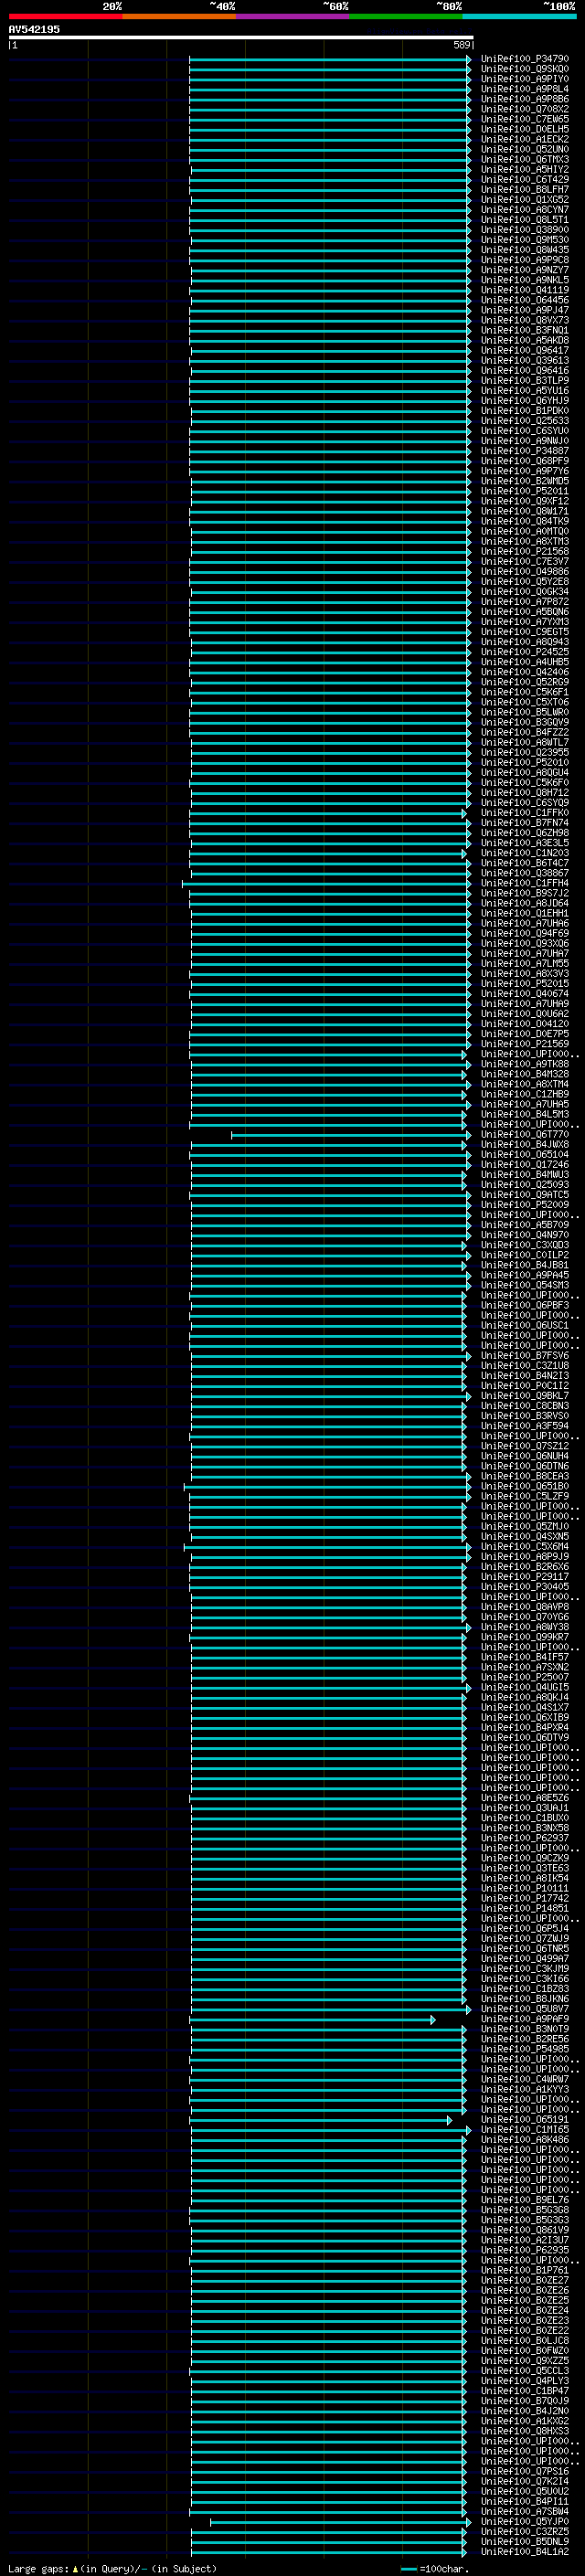Screen dimensions: 585x2576
Task: Click label UniRef100_Q5YJP0
Action: point(524,2521)
